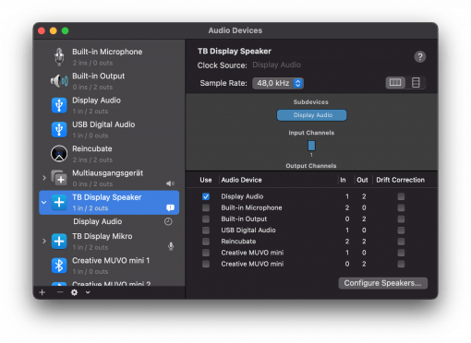Click the Reincubate device icon

[59, 154]
